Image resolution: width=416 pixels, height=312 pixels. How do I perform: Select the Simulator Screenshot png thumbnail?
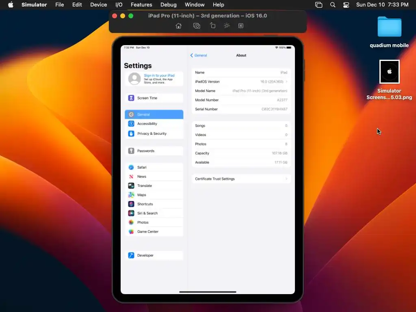point(389,71)
